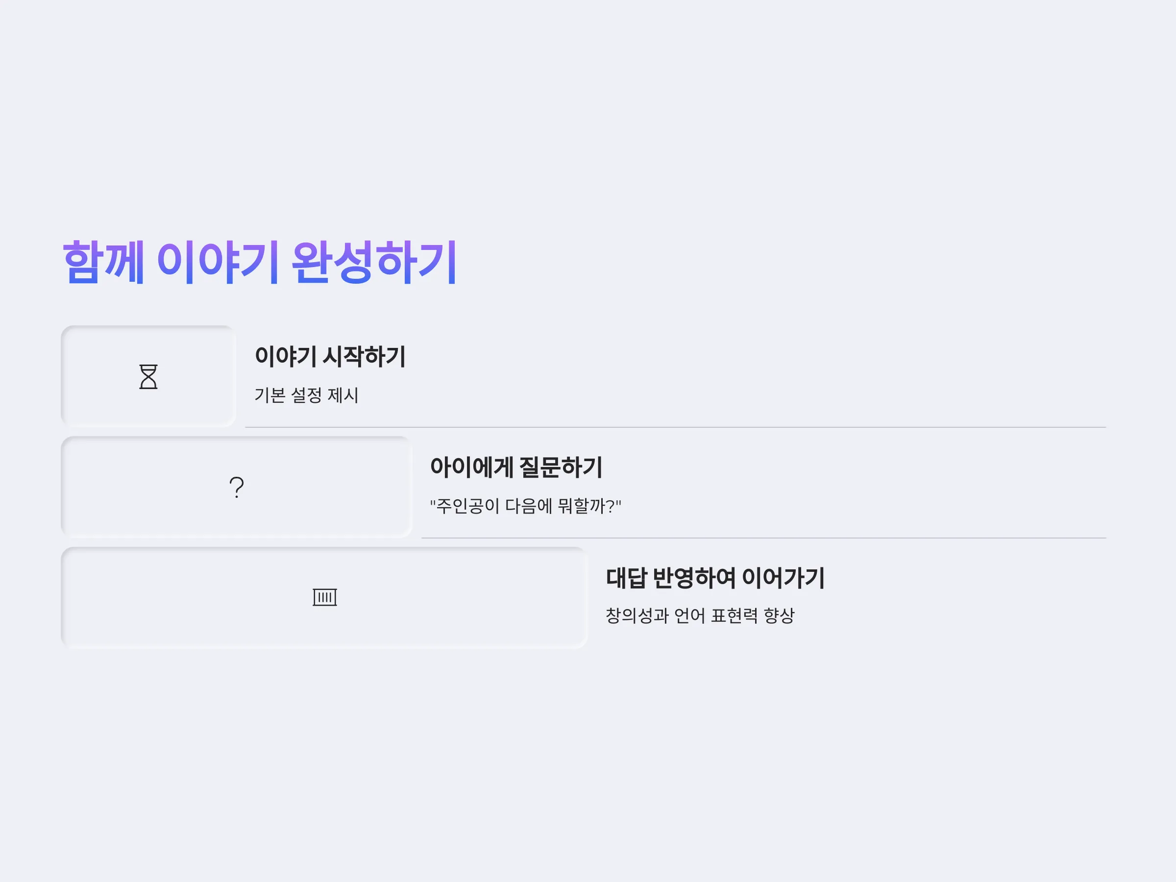The height and width of the screenshot is (882, 1176).
Task: Click the divider line under 기본 설정 제시
Action: (675, 427)
